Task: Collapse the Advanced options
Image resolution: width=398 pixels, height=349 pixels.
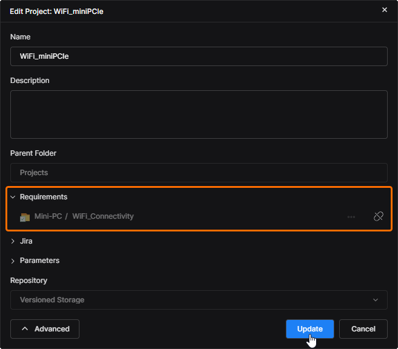Action: 45,329
